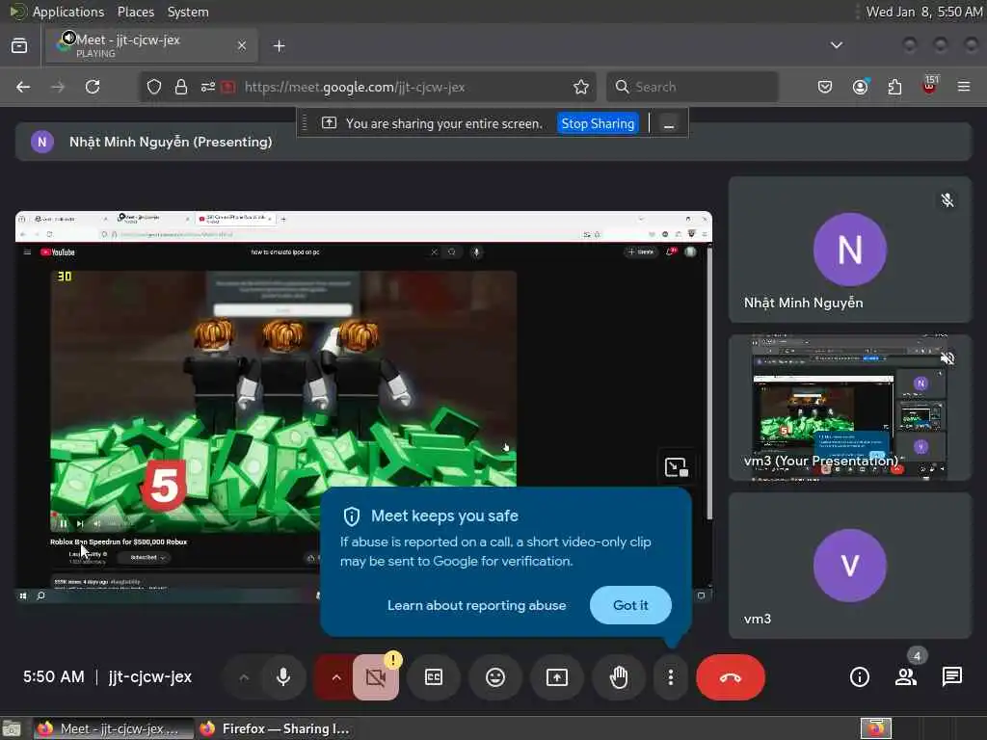Toggle the microphone in Meet
This screenshot has width=987, height=740.
point(283,677)
